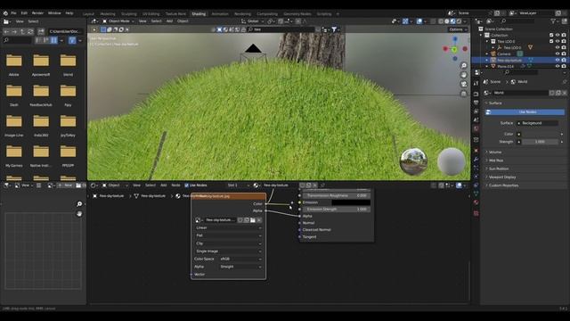Click viewport zoom magnifier icon

pyautogui.click(x=463, y=65)
